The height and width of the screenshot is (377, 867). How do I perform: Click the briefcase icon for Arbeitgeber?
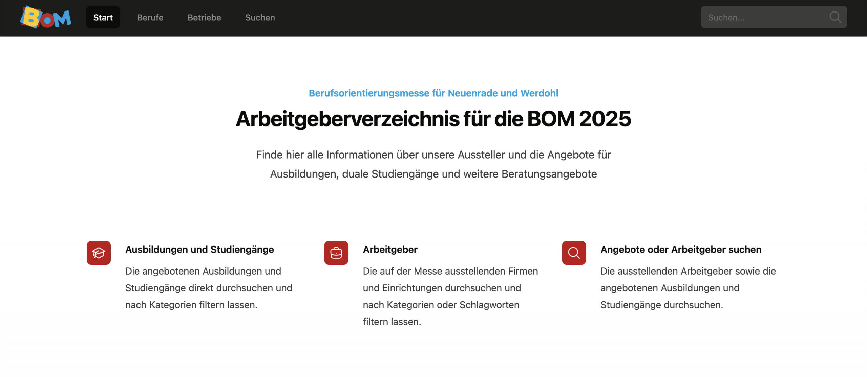coord(336,253)
